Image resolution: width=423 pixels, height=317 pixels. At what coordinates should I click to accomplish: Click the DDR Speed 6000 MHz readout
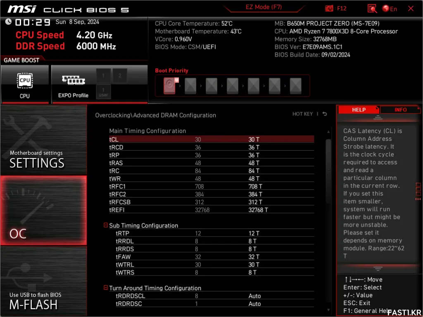click(x=66, y=46)
